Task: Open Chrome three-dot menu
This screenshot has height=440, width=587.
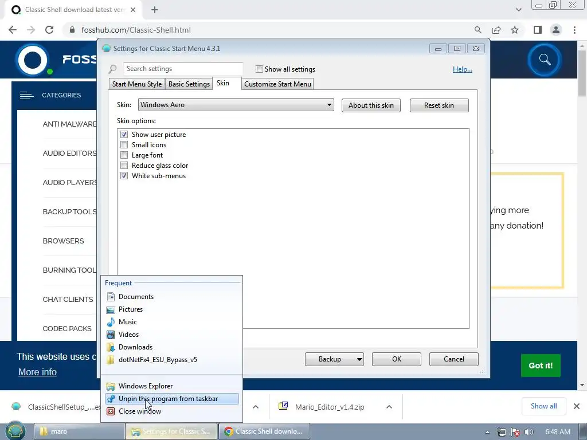Action: [574, 30]
